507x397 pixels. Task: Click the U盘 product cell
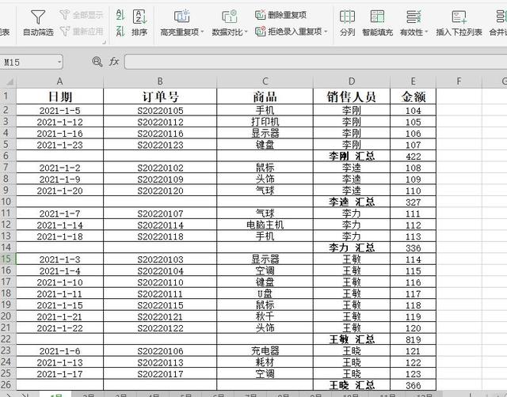tap(265, 293)
